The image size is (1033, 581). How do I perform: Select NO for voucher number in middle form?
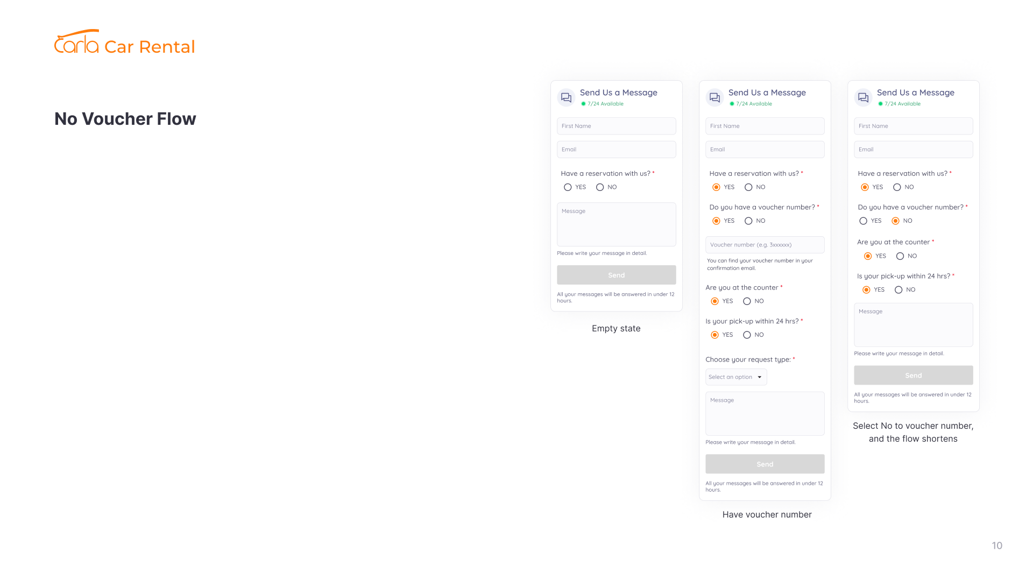point(748,221)
